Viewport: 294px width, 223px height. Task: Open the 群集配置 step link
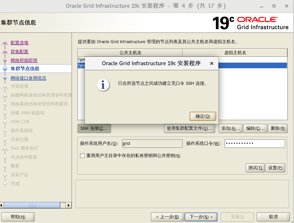click(20, 52)
